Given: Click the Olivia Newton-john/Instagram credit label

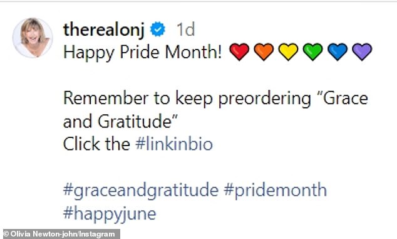Looking at the screenshot, I should pos(63,234).
